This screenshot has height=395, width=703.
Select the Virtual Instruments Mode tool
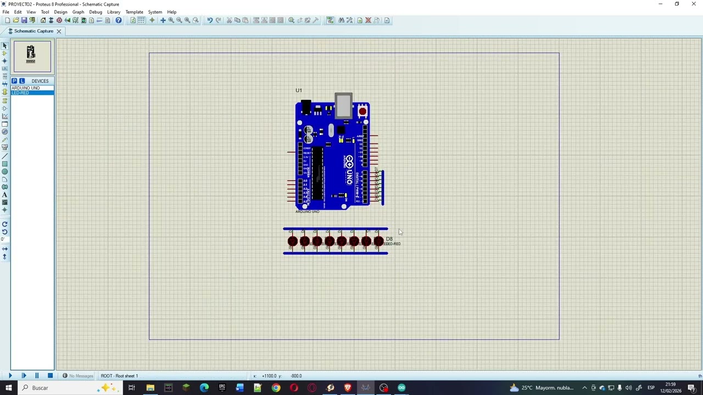pyautogui.click(x=5, y=147)
